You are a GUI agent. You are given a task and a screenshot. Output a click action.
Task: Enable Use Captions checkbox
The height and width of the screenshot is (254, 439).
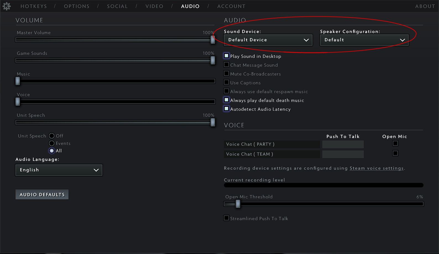pyautogui.click(x=226, y=82)
